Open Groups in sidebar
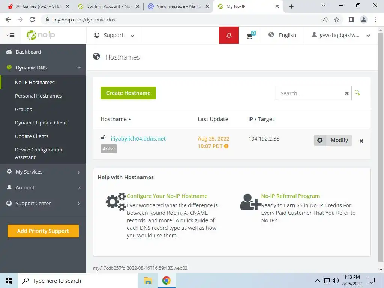 pyautogui.click(x=23, y=109)
